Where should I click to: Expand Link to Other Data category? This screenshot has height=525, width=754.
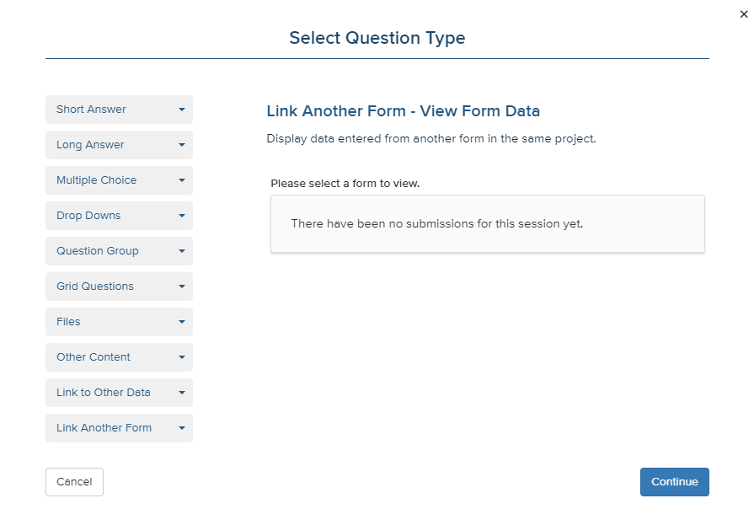120,393
